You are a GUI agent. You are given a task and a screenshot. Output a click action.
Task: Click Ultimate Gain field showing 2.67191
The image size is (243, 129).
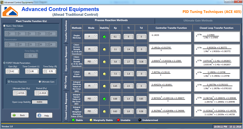[21, 93]
